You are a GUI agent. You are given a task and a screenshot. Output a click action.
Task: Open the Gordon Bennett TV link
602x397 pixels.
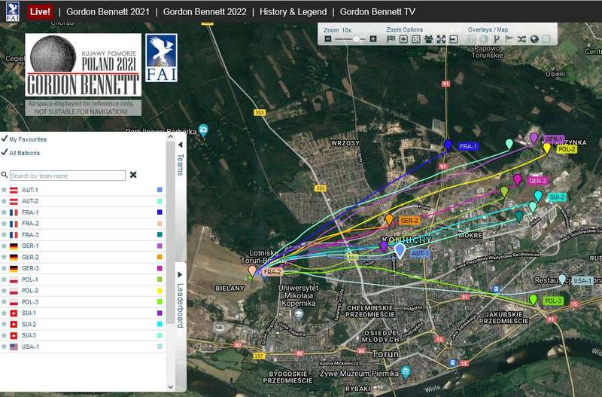(x=377, y=12)
